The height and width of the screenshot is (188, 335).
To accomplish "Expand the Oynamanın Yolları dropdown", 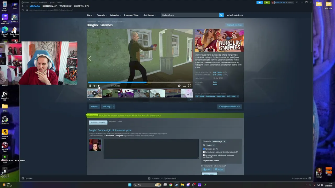I will tap(132, 15).
